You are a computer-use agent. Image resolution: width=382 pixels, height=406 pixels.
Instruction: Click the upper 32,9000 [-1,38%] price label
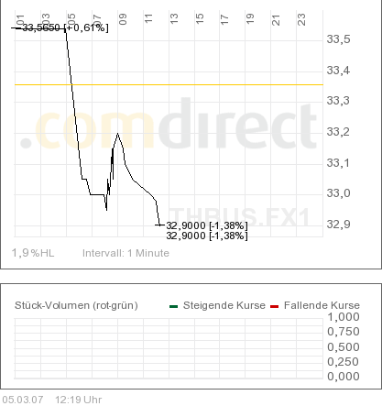(207, 225)
